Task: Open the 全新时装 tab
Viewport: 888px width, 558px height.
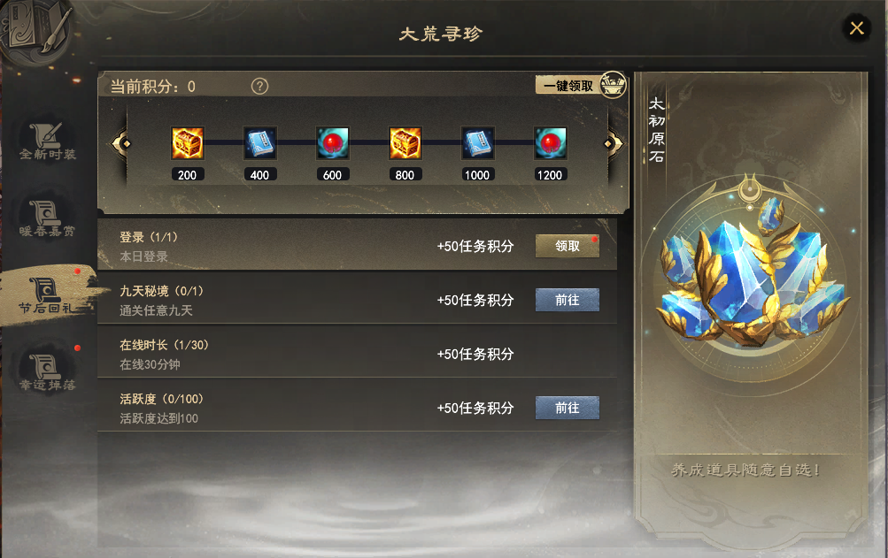Action: pyautogui.click(x=48, y=141)
